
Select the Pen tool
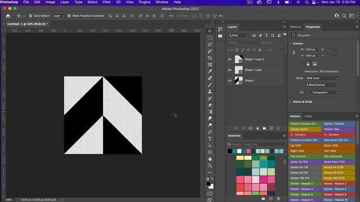210,132
